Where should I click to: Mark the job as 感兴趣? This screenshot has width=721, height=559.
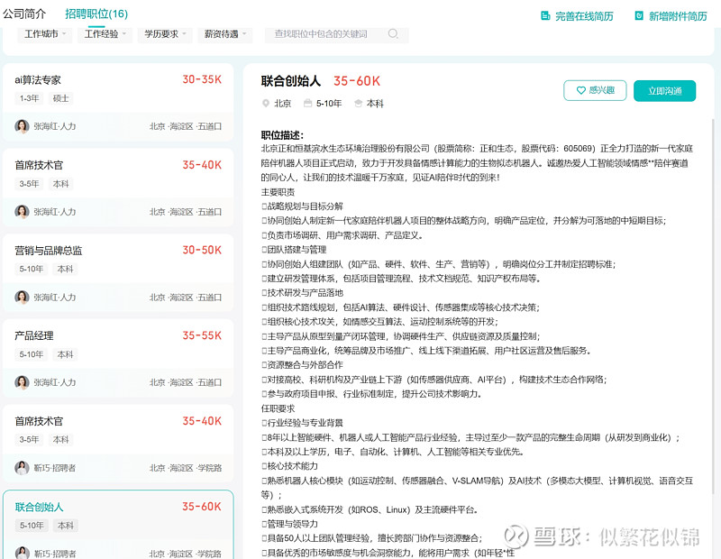click(594, 90)
